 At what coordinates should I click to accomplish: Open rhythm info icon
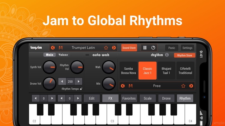click(x=167, y=55)
